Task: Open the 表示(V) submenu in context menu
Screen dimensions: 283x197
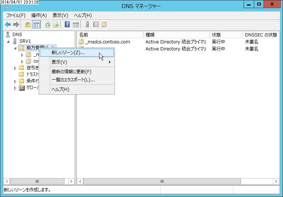Action: [x=77, y=62]
